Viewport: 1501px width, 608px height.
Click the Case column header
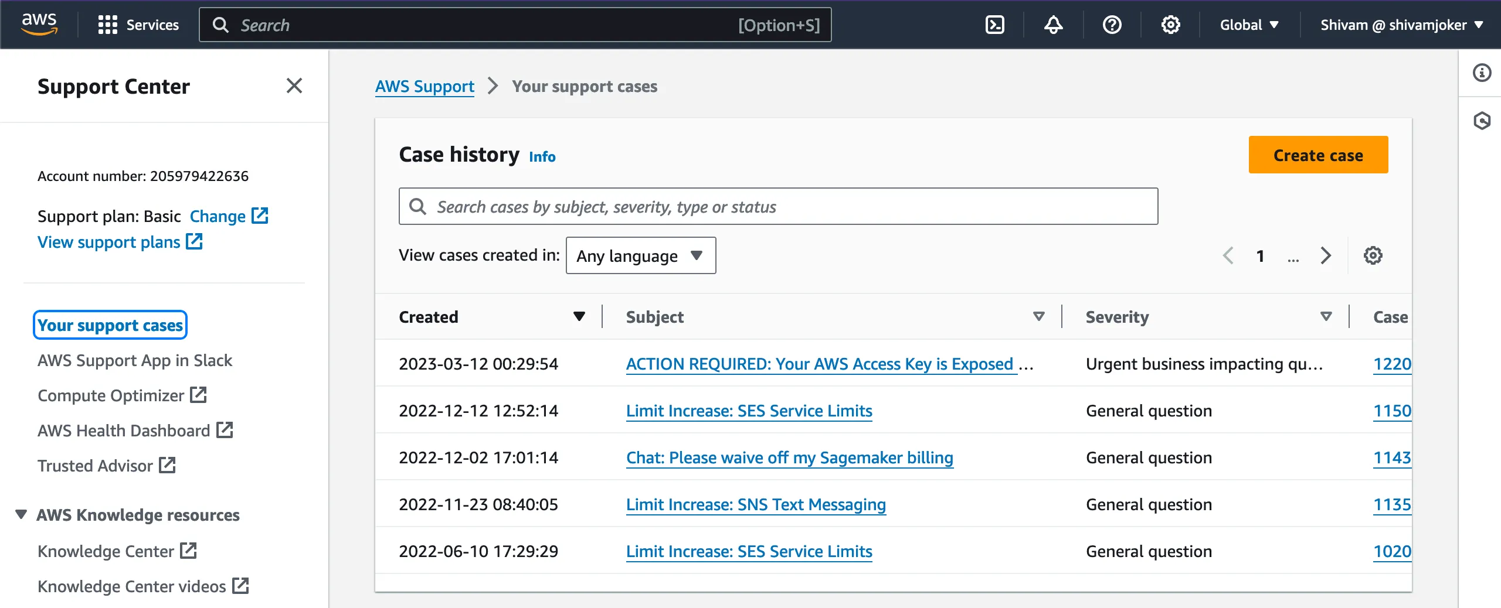click(1390, 317)
